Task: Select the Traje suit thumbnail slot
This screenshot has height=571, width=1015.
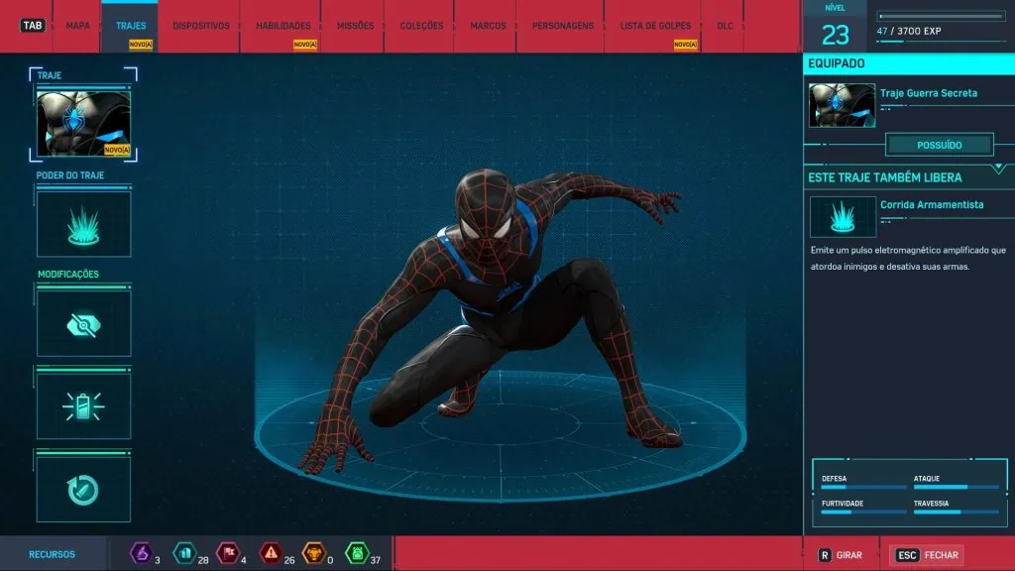Action: tap(83, 123)
